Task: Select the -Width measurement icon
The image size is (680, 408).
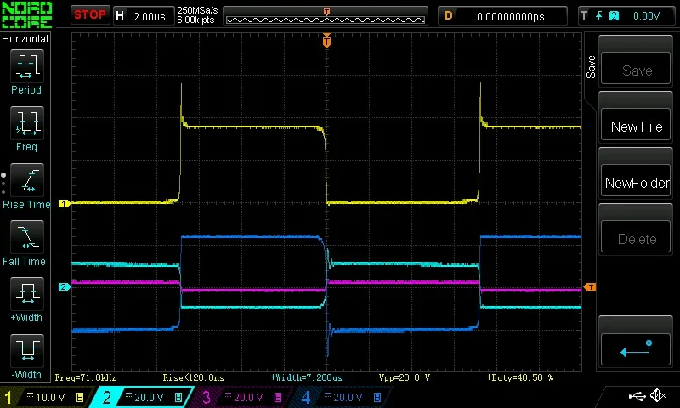Action: click(x=26, y=351)
